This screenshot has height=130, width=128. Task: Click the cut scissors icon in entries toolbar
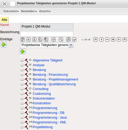(34, 39)
